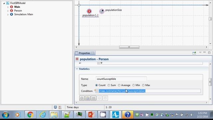
Task: Select the population agent icon on canvas
Action: pos(89,11)
